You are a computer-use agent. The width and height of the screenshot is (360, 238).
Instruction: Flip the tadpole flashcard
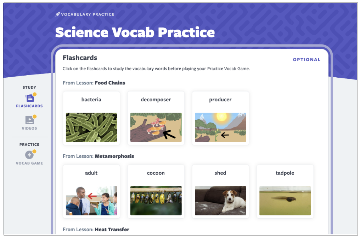(x=285, y=191)
